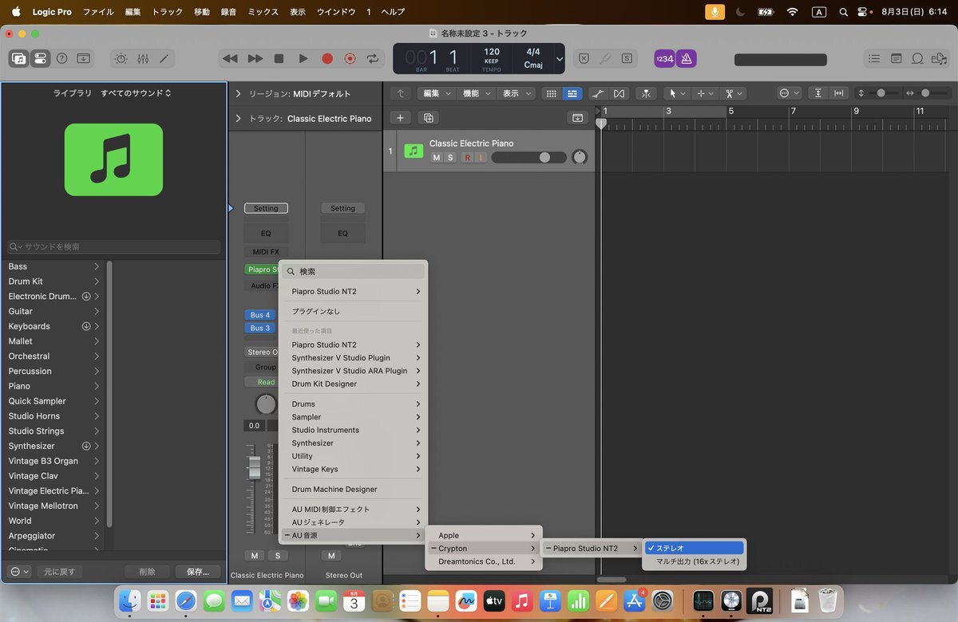Toggle the Metronome click button
Viewport: 958px width, 622px height.
tap(686, 58)
